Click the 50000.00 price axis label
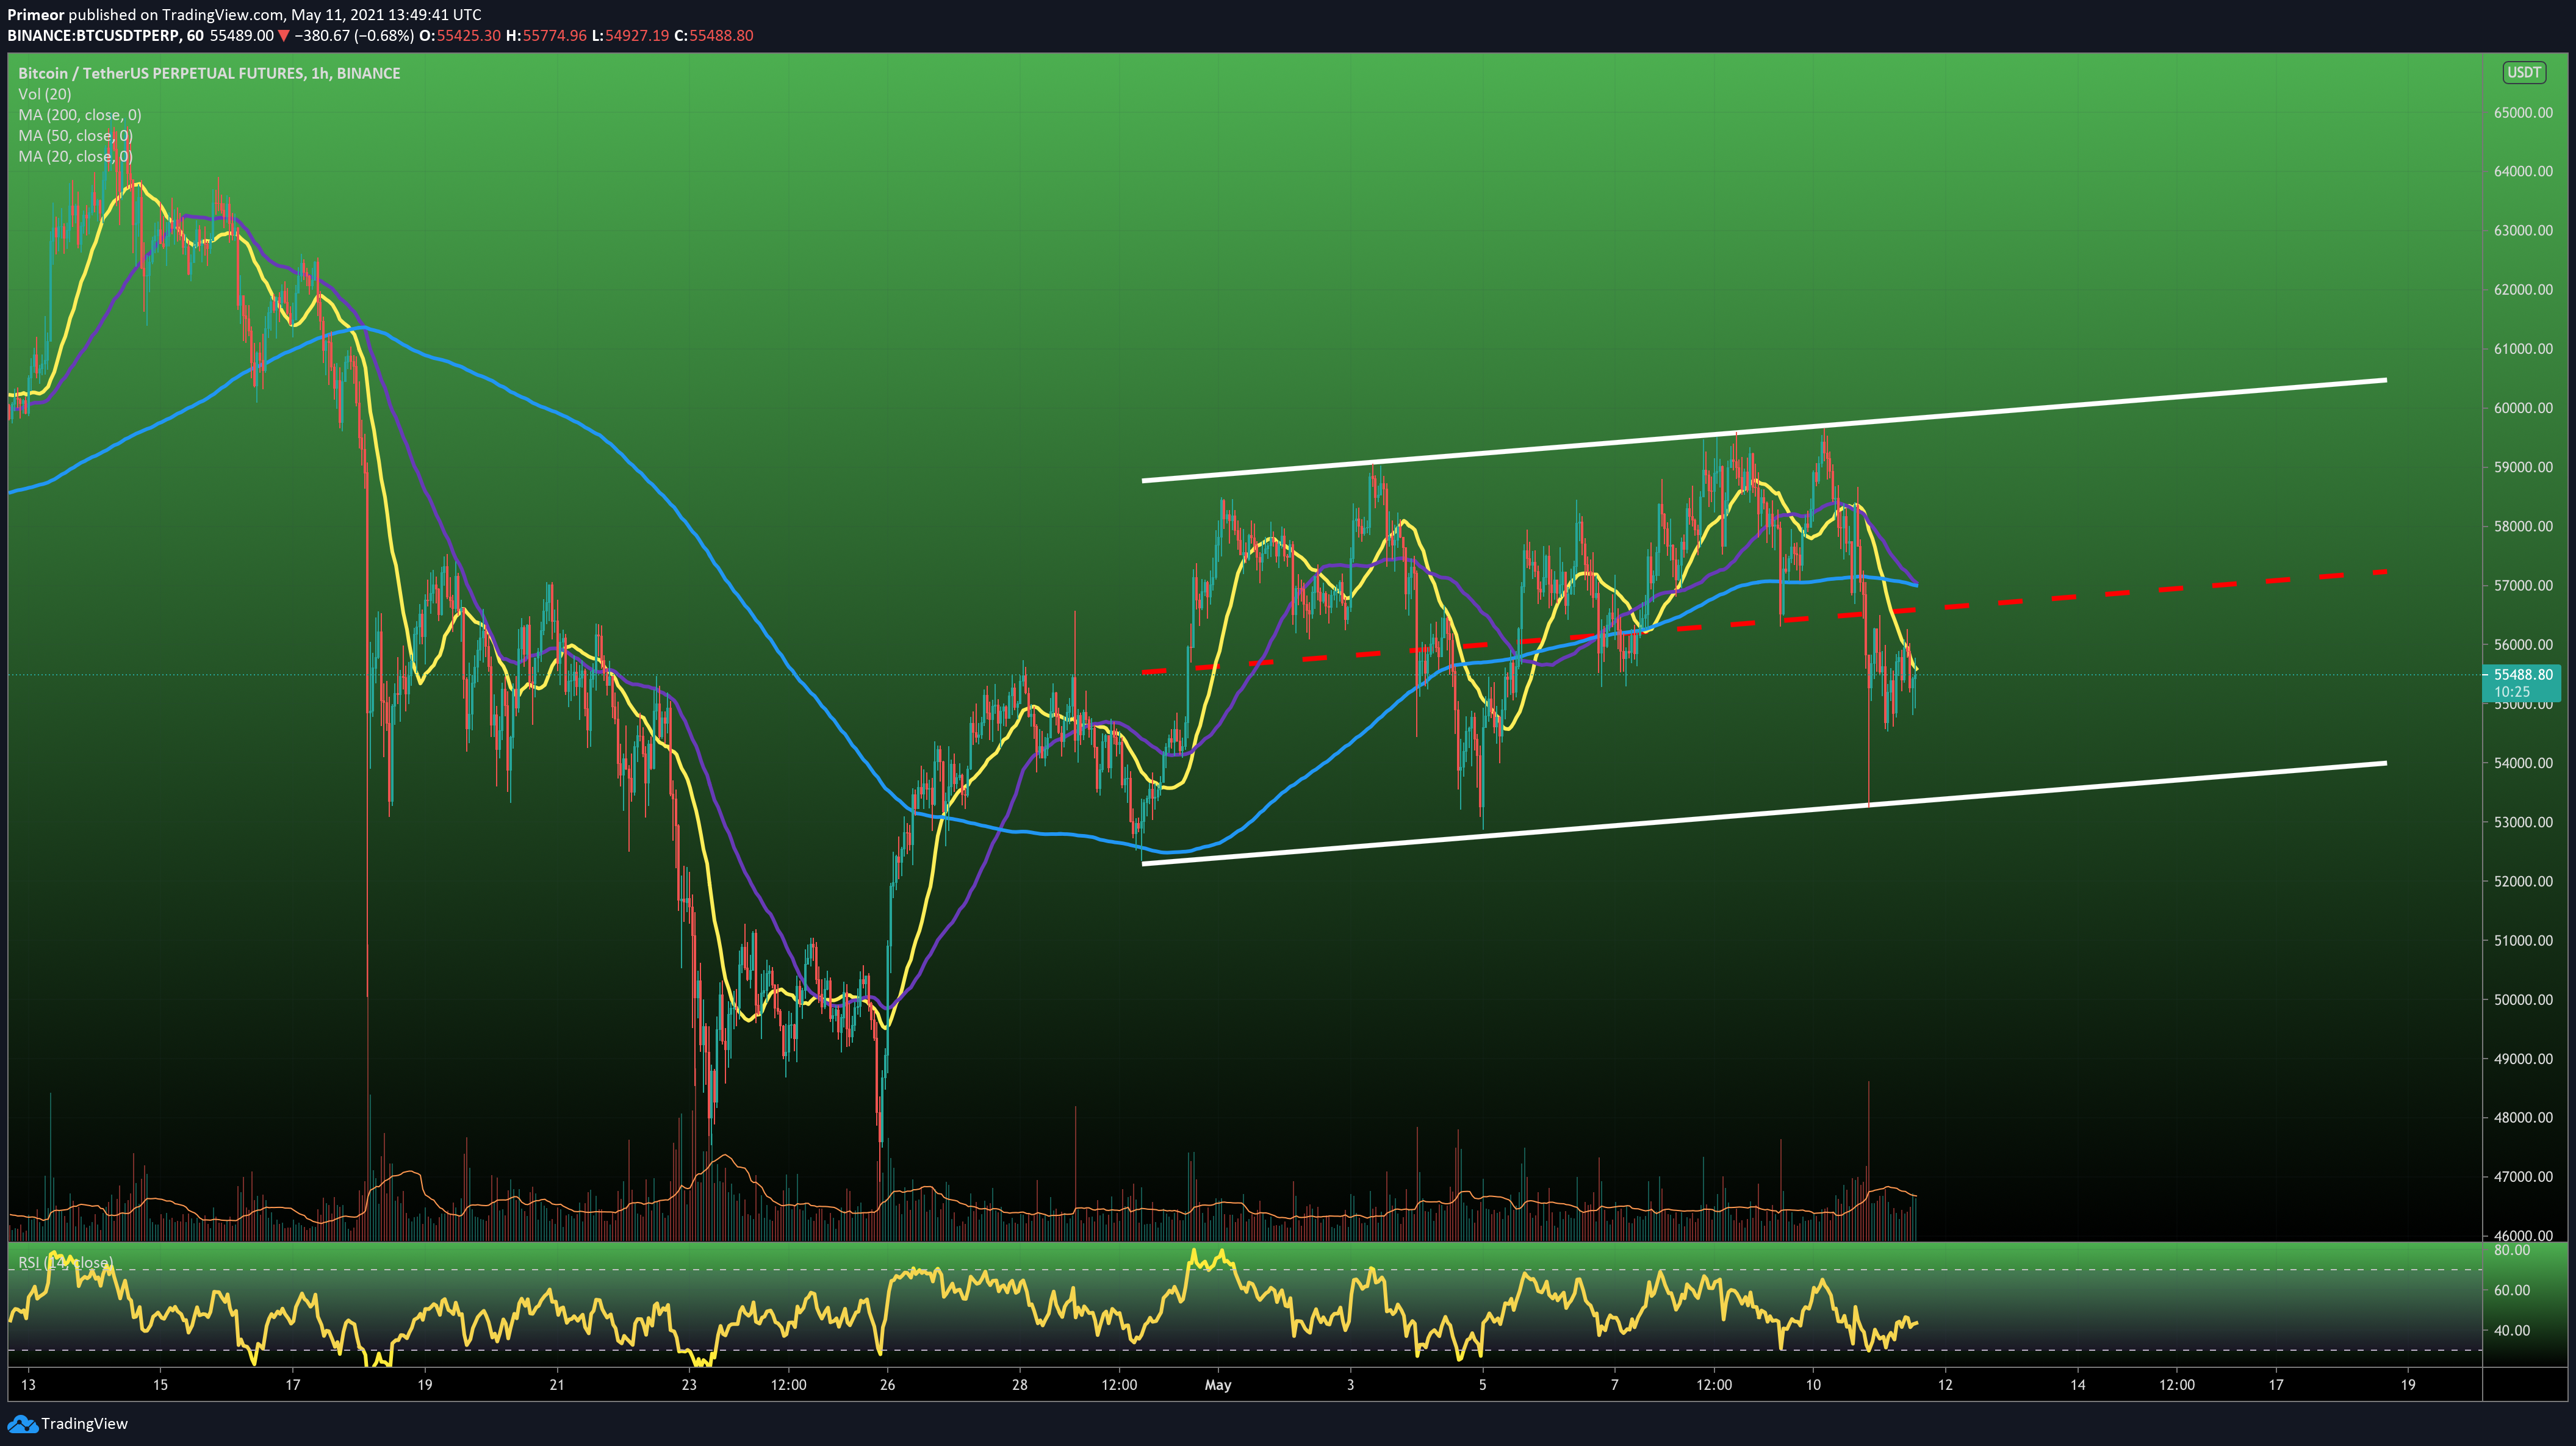Screen dimensions: 2576x1446 coord(2523,1000)
